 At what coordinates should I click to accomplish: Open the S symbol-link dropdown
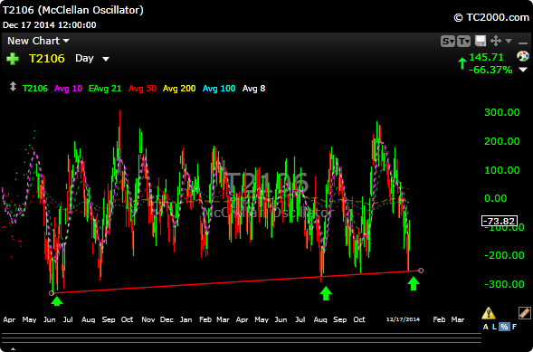click(x=448, y=42)
